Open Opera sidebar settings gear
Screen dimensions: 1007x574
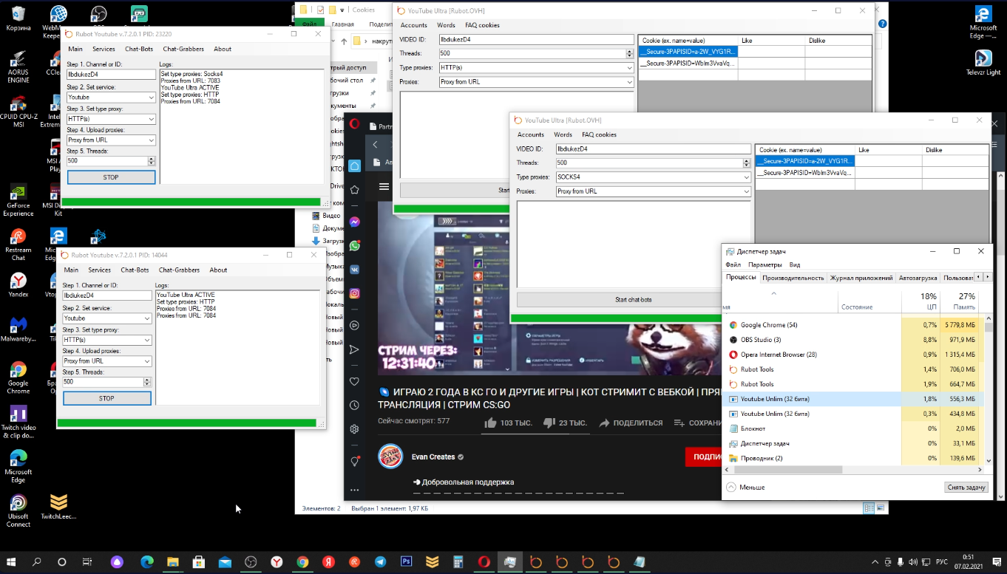click(x=355, y=429)
